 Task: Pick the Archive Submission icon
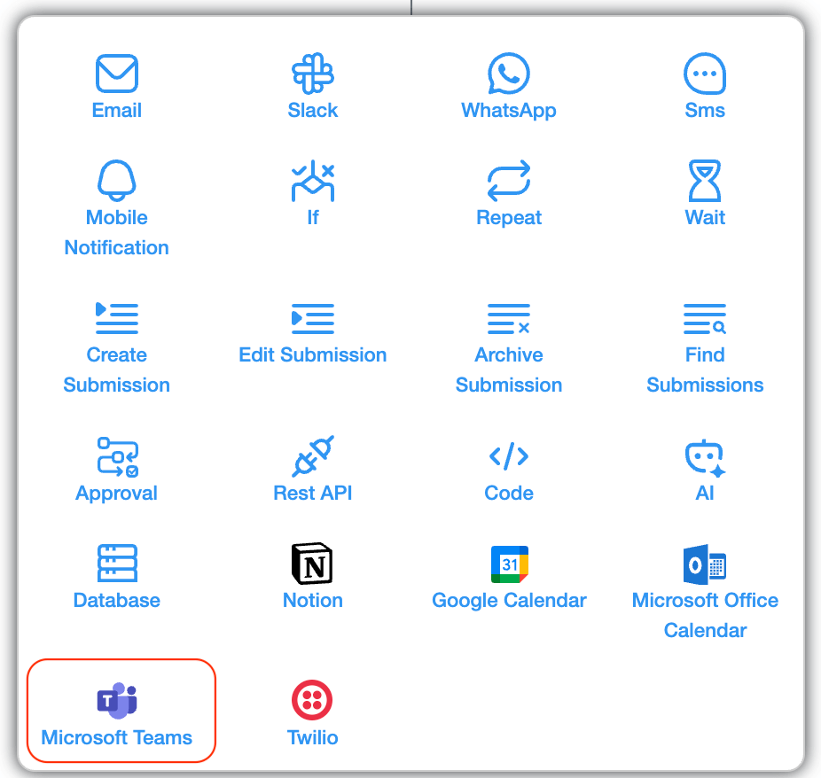point(508,318)
